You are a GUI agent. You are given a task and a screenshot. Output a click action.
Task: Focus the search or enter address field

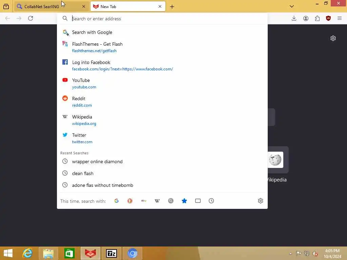pyautogui.click(x=162, y=19)
